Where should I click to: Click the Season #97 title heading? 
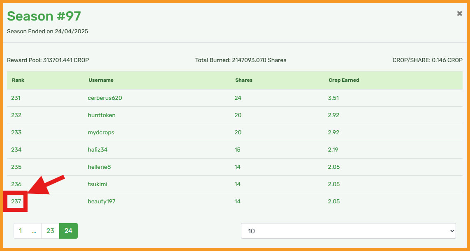[44, 16]
